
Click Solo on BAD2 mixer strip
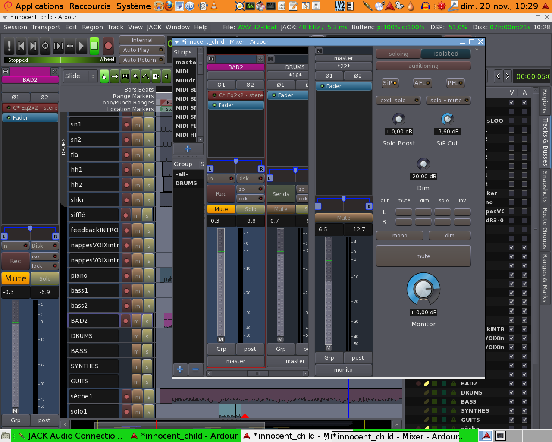tap(251, 209)
